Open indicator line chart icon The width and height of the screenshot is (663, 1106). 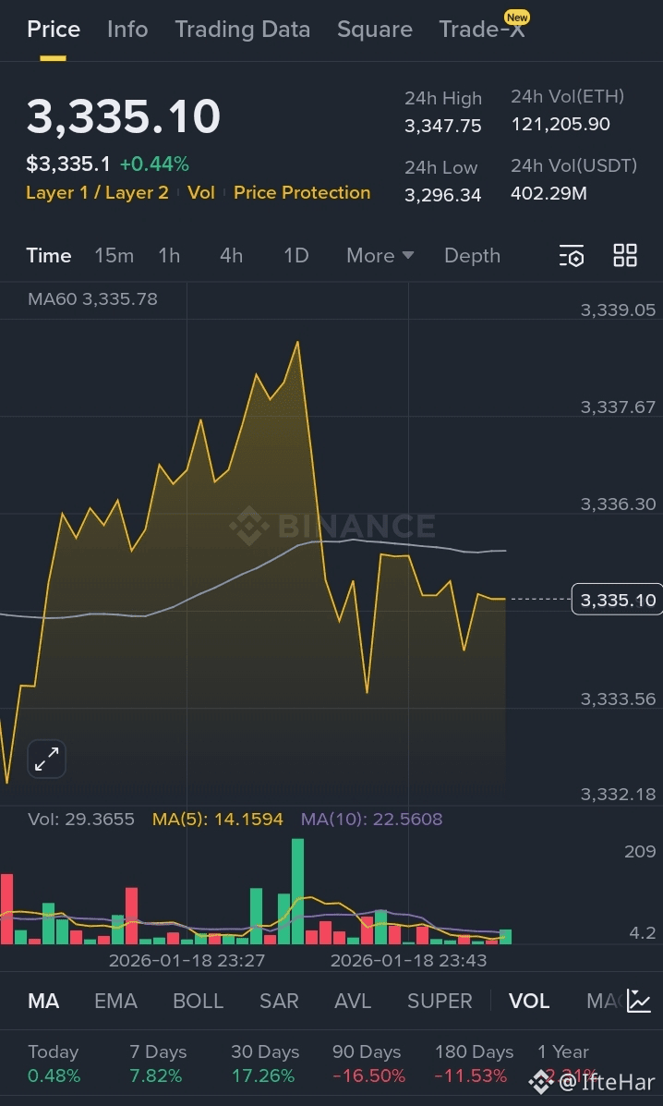[x=639, y=1000]
